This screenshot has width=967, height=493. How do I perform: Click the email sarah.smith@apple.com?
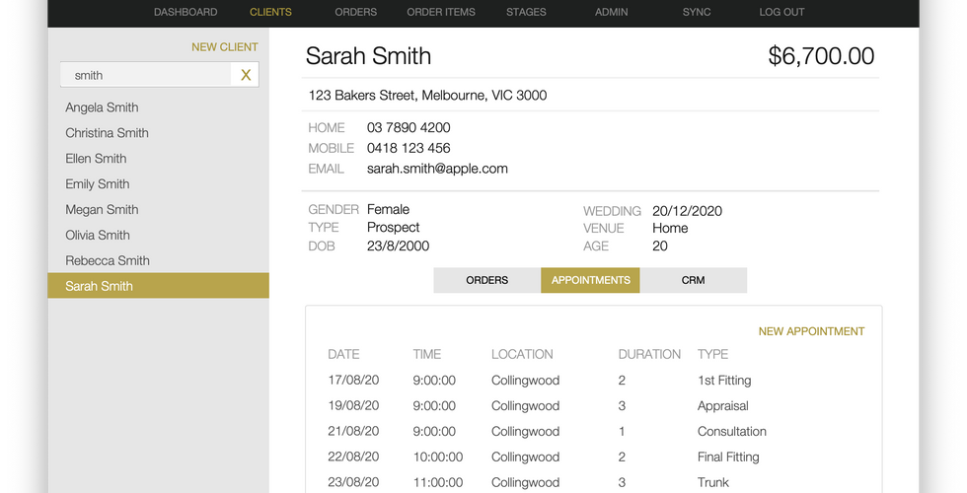[x=437, y=169]
